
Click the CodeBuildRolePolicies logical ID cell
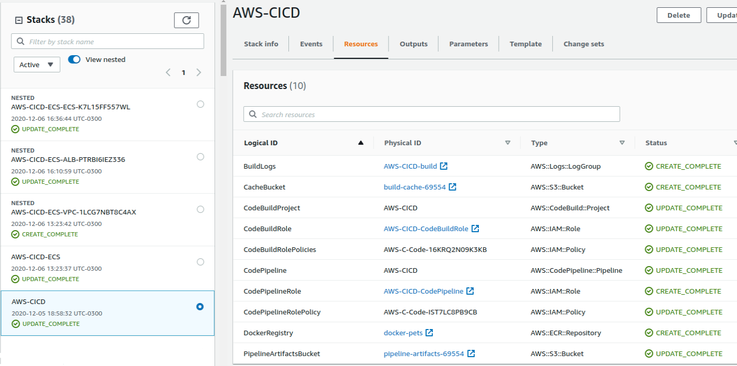[280, 249]
